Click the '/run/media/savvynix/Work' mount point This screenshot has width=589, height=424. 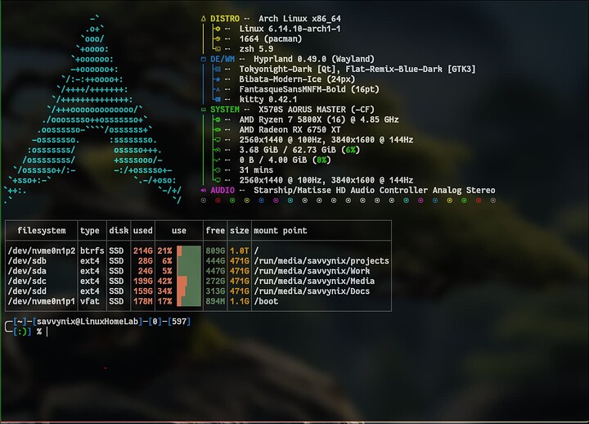312,271
